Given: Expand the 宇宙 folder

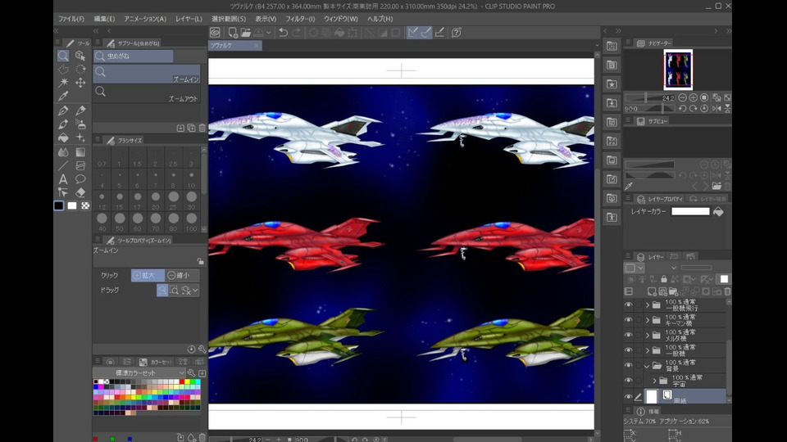Looking at the screenshot, I should click(654, 381).
